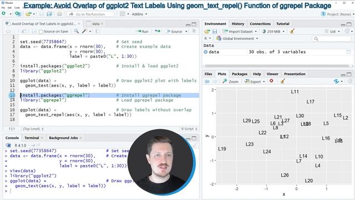This screenshot has height=200, width=355.
Task: Click the previous plot arrow icon
Action: point(207,82)
